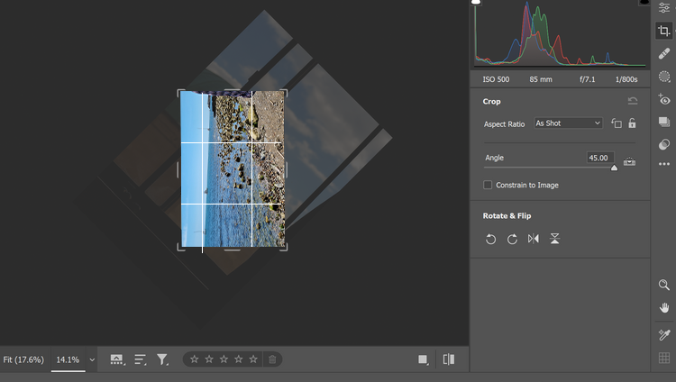Open the Edit sliders panel icon
This screenshot has width=676, height=382.
[x=664, y=8]
